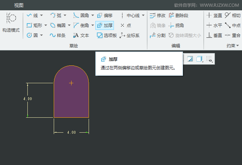This screenshot has height=165, width=242.
Task: Apply the Midpoint (中点) constraint
Action: [233, 25]
